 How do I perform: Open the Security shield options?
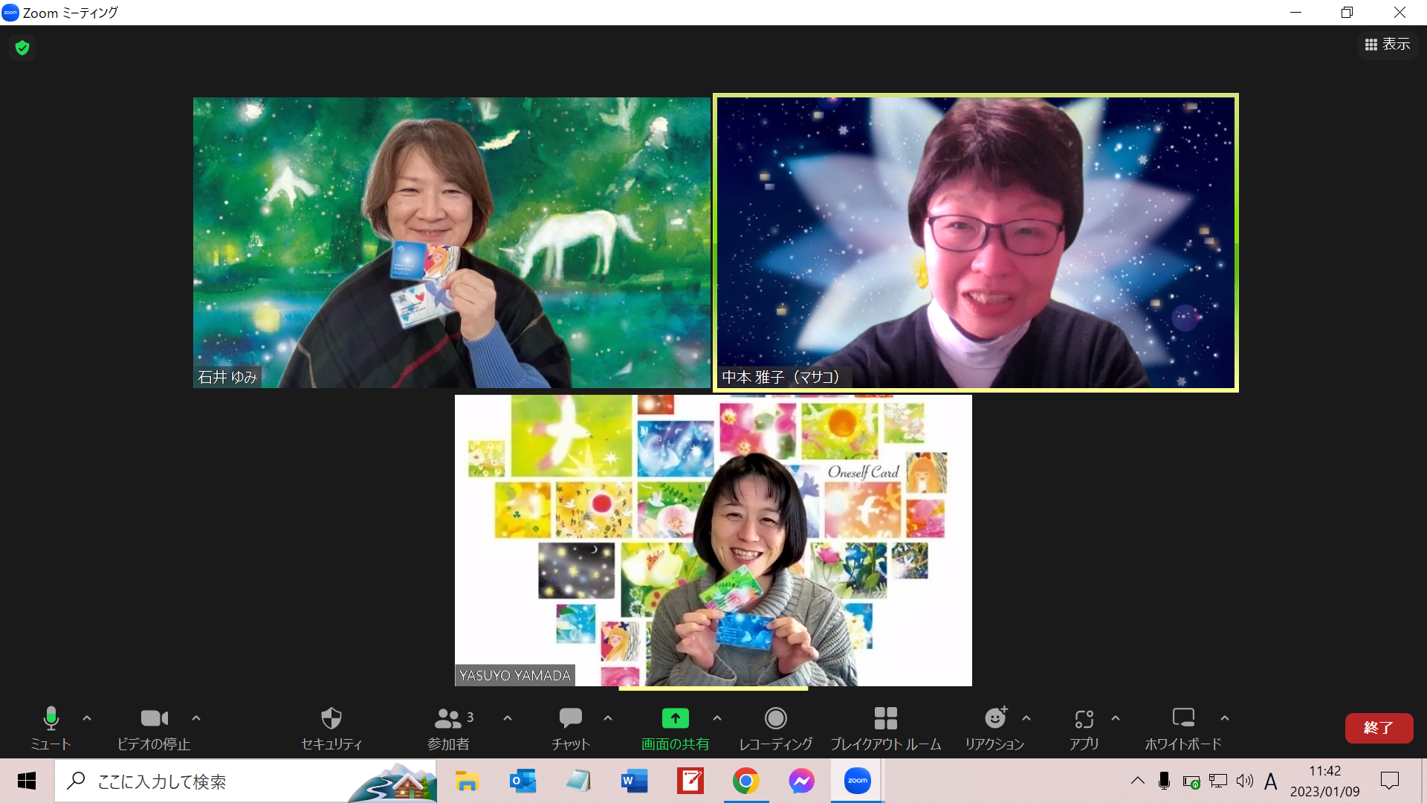click(331, 727)
